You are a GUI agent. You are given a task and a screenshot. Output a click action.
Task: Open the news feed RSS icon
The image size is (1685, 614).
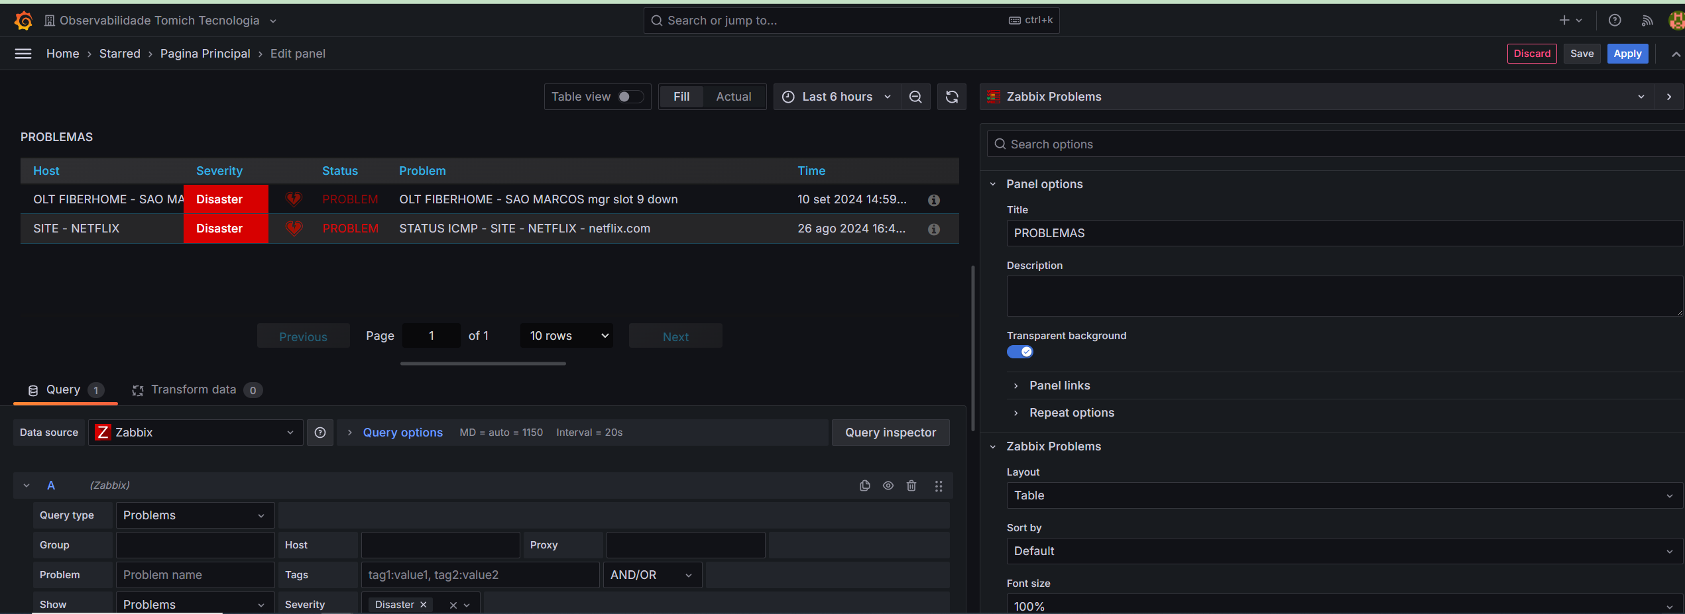1647,21
